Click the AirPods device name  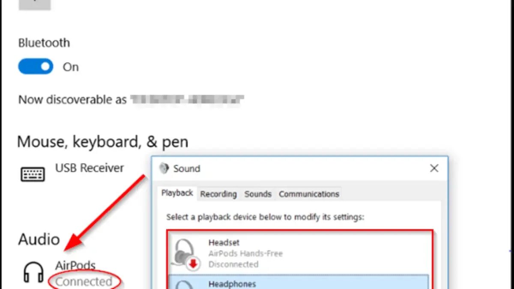(x=75, y=266)
